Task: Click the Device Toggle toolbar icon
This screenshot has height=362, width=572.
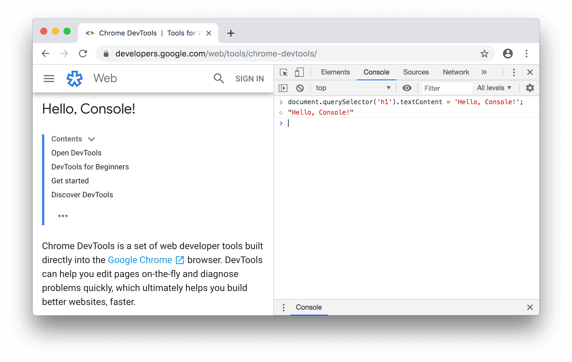Action: (299, 72)
